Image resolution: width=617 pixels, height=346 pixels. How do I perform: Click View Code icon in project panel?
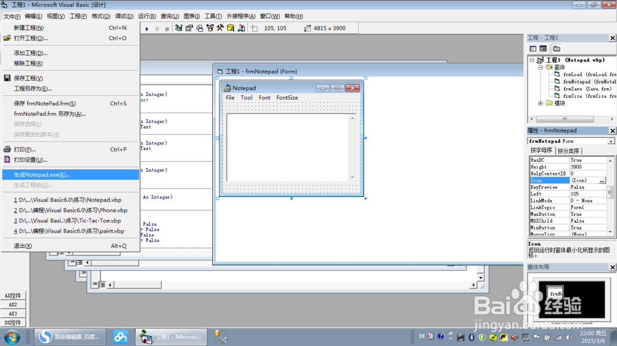click(533, 49)
